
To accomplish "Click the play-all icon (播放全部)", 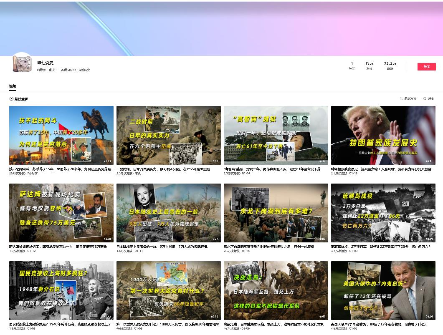I will pos(11,99).
